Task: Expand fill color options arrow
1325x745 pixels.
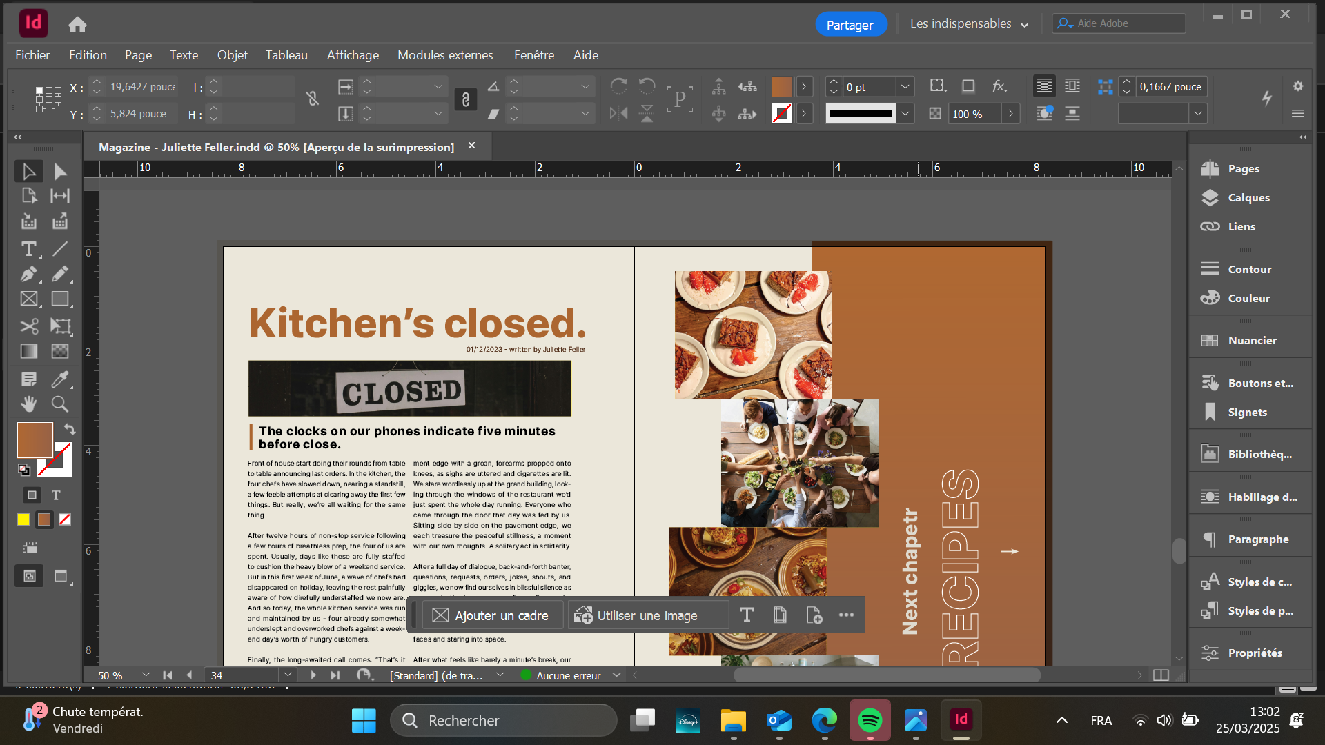Action: point(803,87)
